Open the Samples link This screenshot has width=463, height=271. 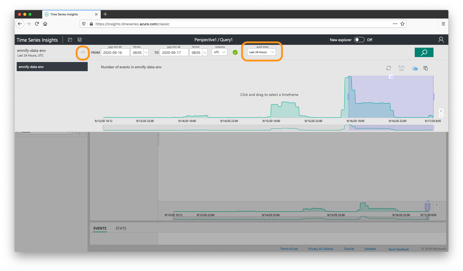tap(370, 249)
